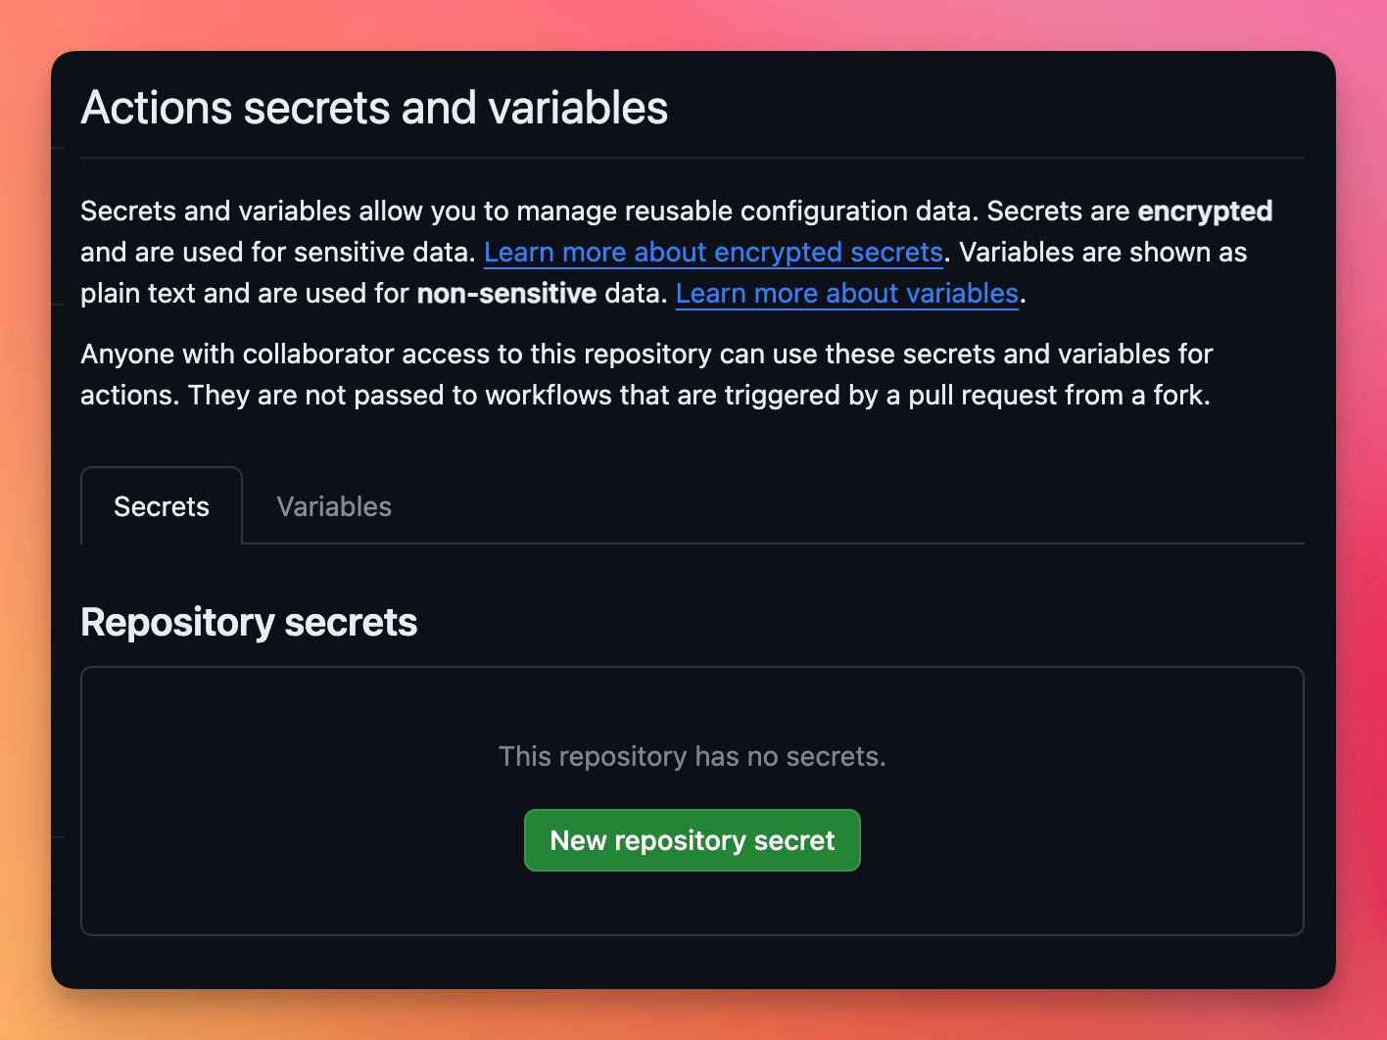Click the 'This repository has no secrets' message
The width and height of the screenshot is (1387, 1040).
693,756
